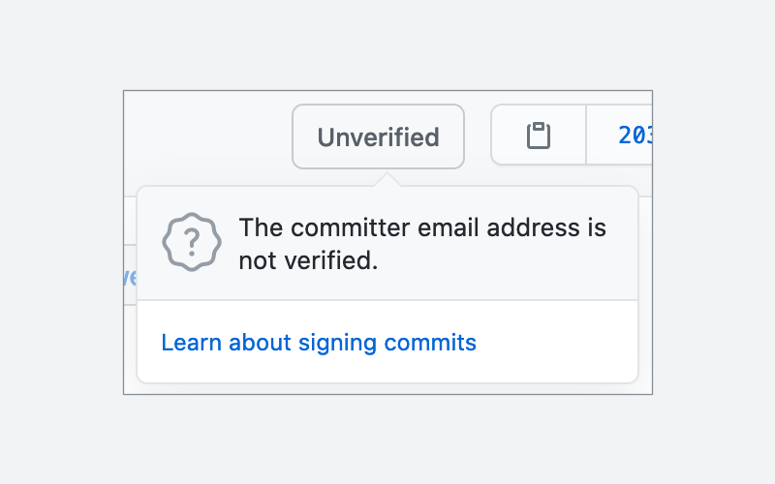Screen dimensions: 775x484
Task: Click the white footer area of the popover
Action: (387, 342)
